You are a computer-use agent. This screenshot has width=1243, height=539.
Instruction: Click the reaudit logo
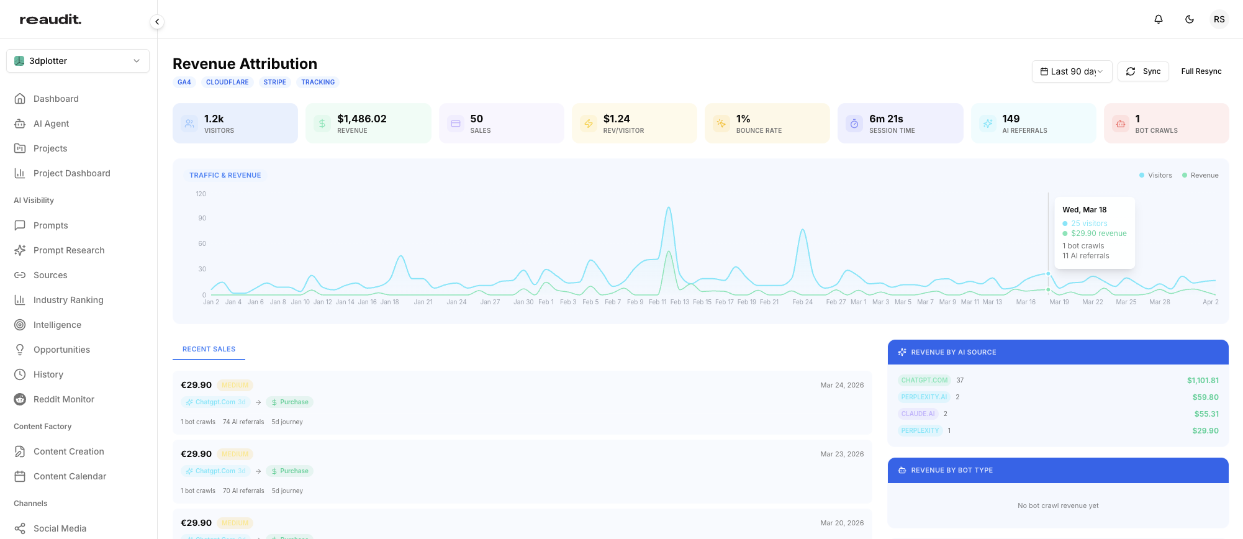[50, 19]
